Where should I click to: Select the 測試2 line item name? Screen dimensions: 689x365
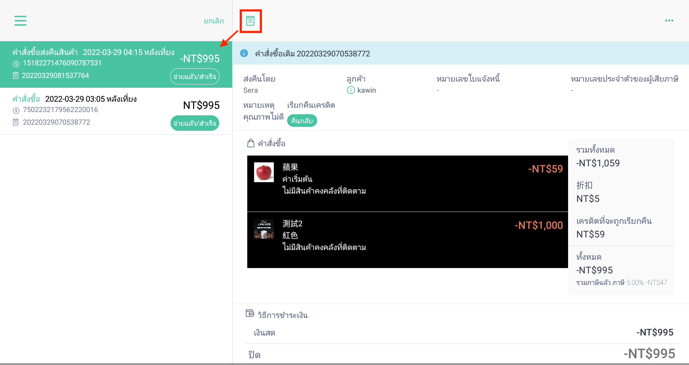click(292, 223)
